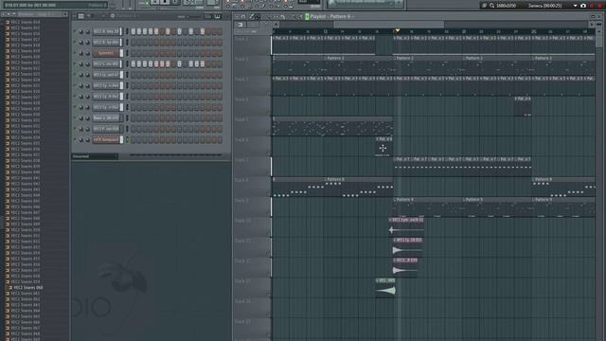Click the Playlist - Pattern 6 title text
606x341 pixels.
pos(330,17)
